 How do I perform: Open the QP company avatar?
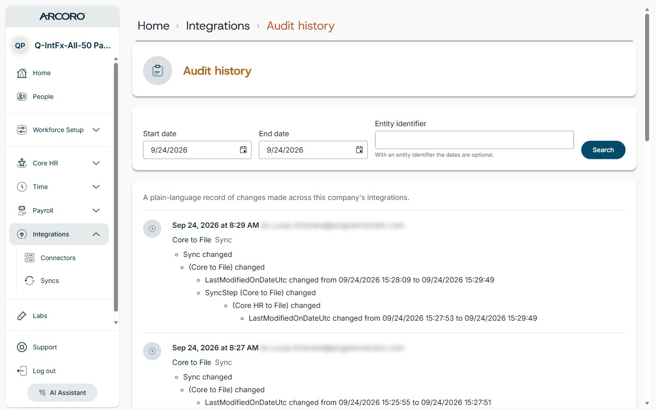click(20, 46)
